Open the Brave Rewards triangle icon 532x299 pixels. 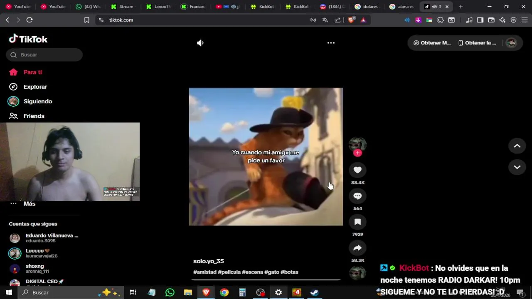pyautogui.click(x=363, y=20)
